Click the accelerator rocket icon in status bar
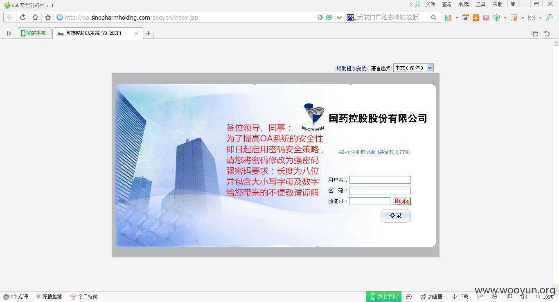 423,297
